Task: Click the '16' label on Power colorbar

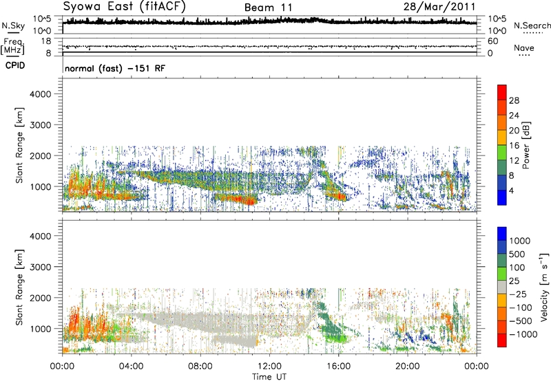Action: [x=514, y=146]
